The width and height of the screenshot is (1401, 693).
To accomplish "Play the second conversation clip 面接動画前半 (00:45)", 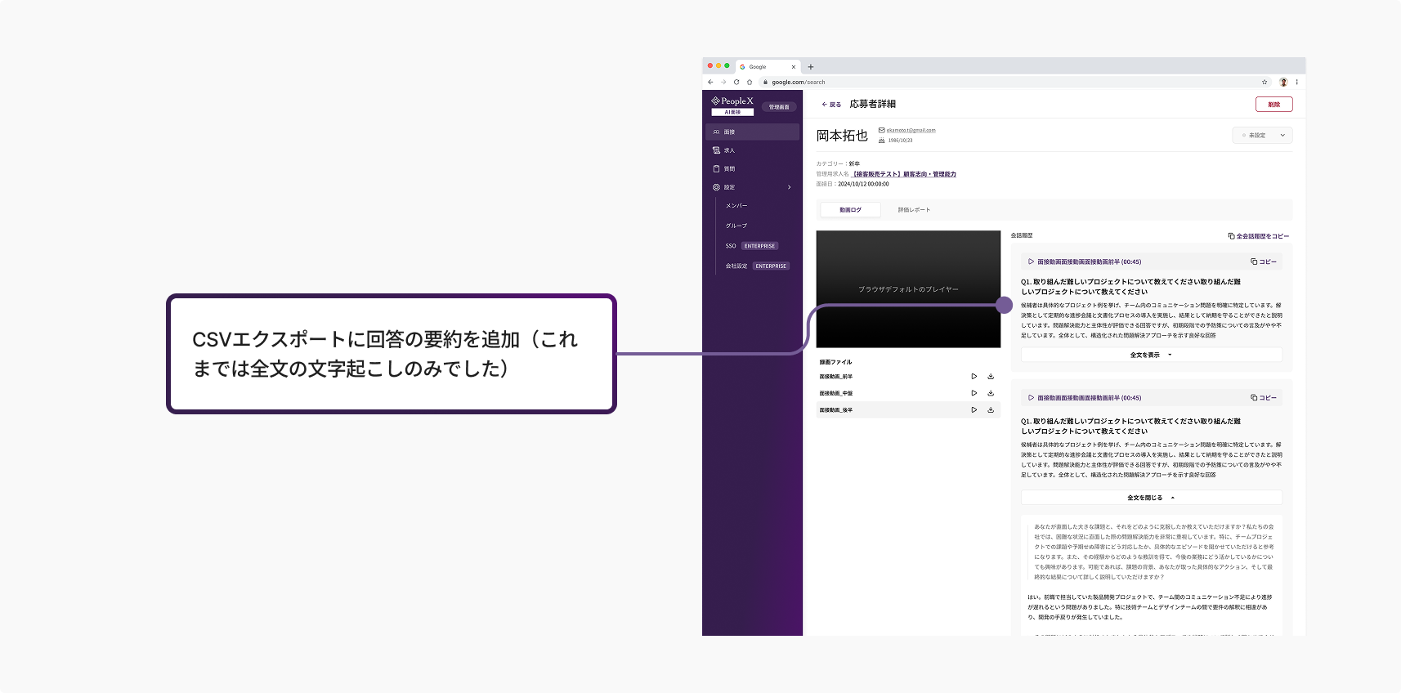I will pos(1085,398).
